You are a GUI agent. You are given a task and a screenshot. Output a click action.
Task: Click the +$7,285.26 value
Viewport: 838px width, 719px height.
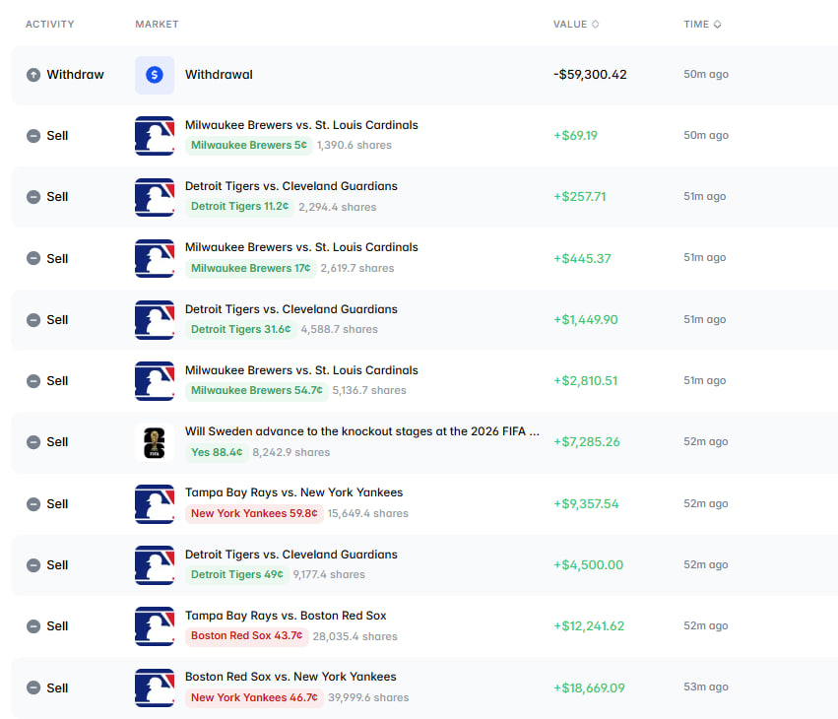[x=587, y=442]
